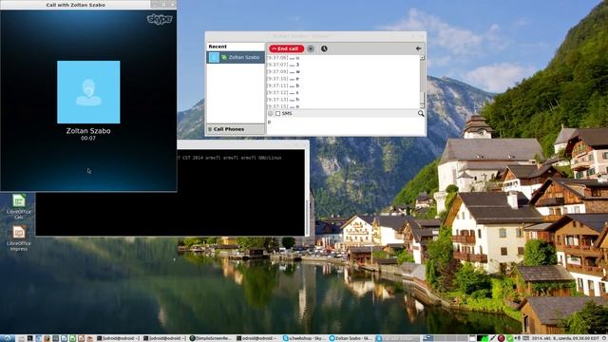The width and height of the screenshot is (608, 342).
Task: Click the back arrow in the Skype chat toolbar
Action: click(x=418, y=48)
